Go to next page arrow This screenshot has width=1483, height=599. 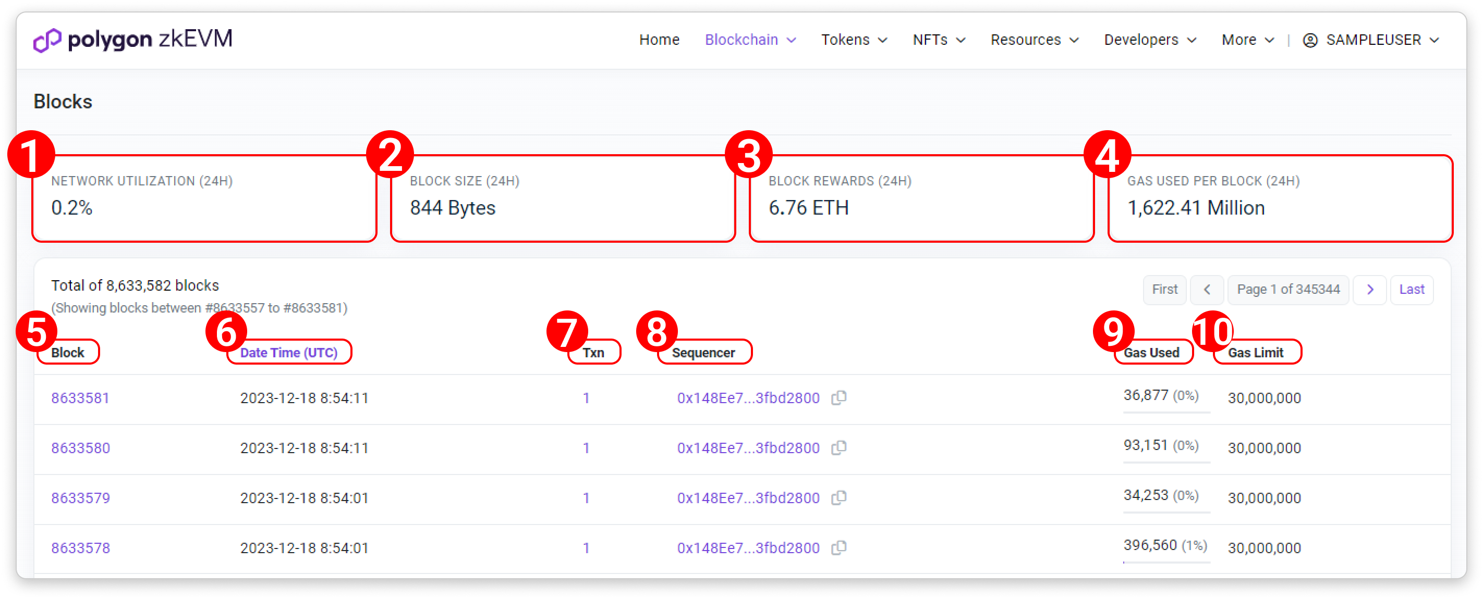[x=1370, y=289]
